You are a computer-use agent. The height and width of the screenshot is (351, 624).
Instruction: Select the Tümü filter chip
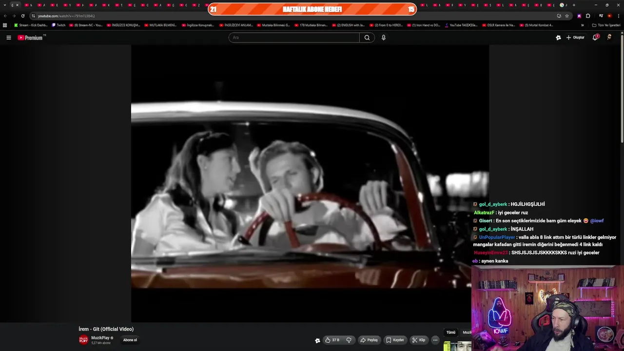coord(451,332)
